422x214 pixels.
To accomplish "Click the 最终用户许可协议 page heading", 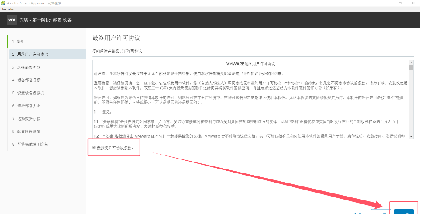I will (116, 38).
